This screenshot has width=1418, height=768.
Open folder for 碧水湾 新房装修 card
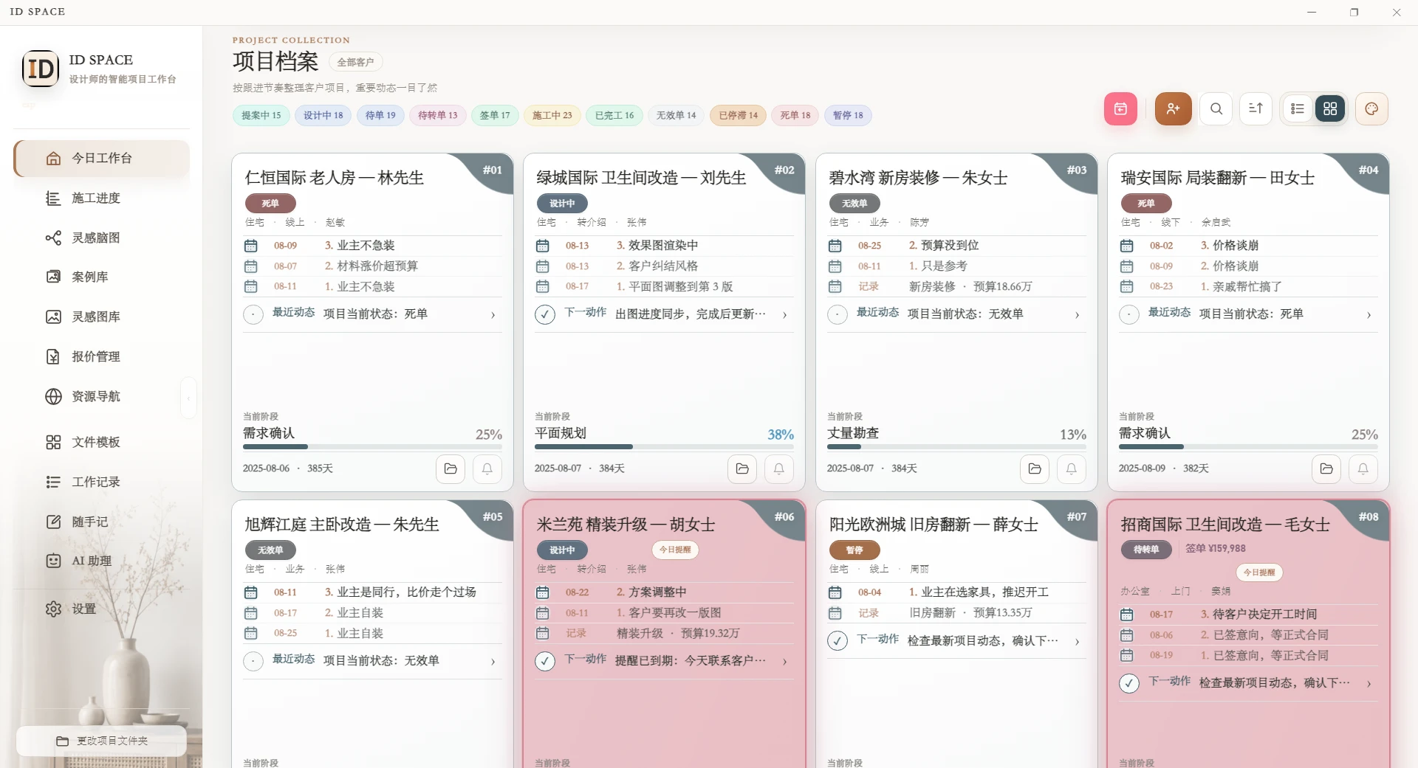pyautogui.click(x=1035, y=468)
